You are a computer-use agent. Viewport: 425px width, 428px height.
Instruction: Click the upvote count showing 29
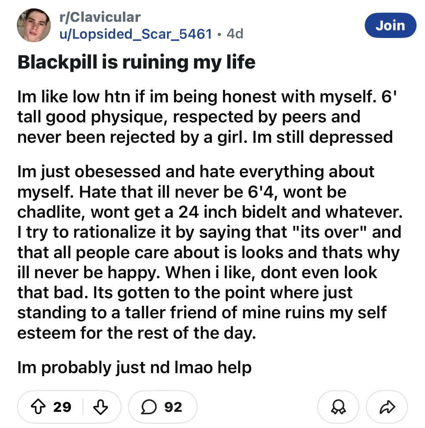click(x=62, y=407)
